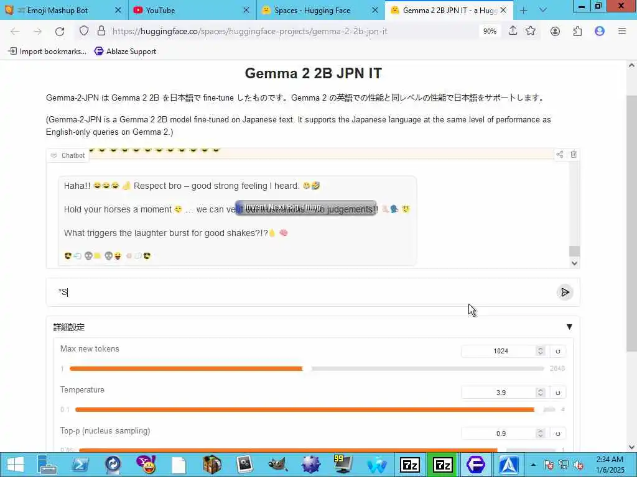
Task: Click the taskbar clock showing 2:34 AM
Action: click(x=610, y=465)
